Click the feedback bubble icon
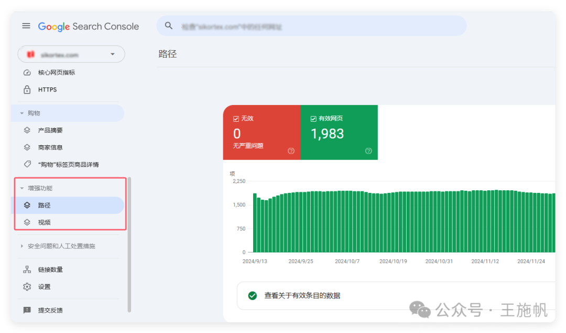The width and height of the screenshot is (566, 333). point(27,311)
